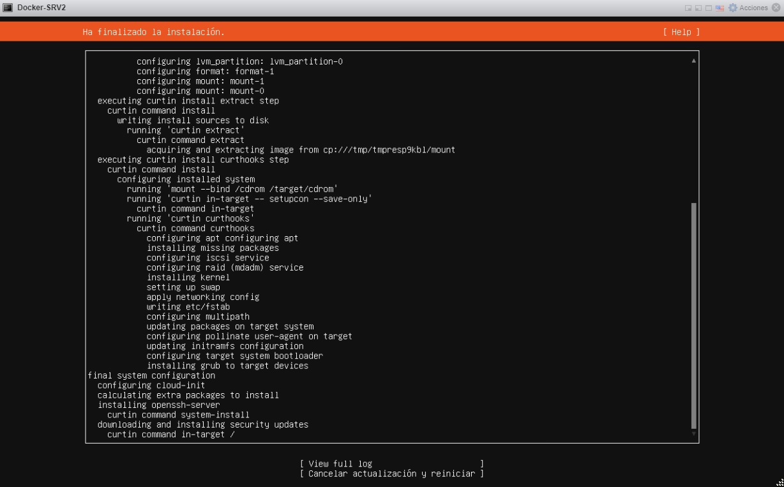Image resolution: width=784 pixels, height=487 pixels.
Task: Click the final system configuration log entry
Action: [x=151, y=375]
